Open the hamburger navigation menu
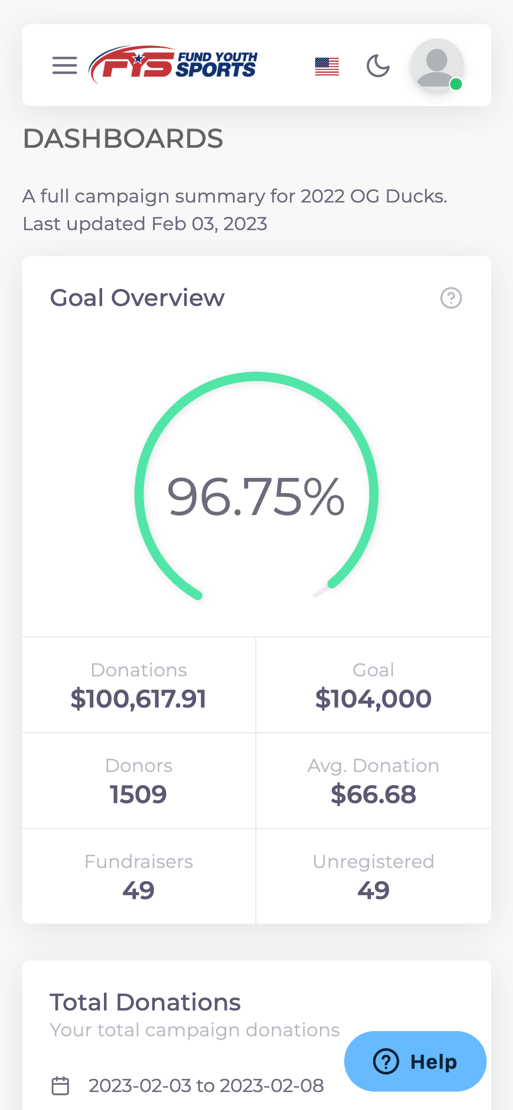 64,65
